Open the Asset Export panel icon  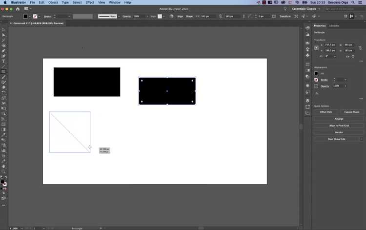coord(307,107)
